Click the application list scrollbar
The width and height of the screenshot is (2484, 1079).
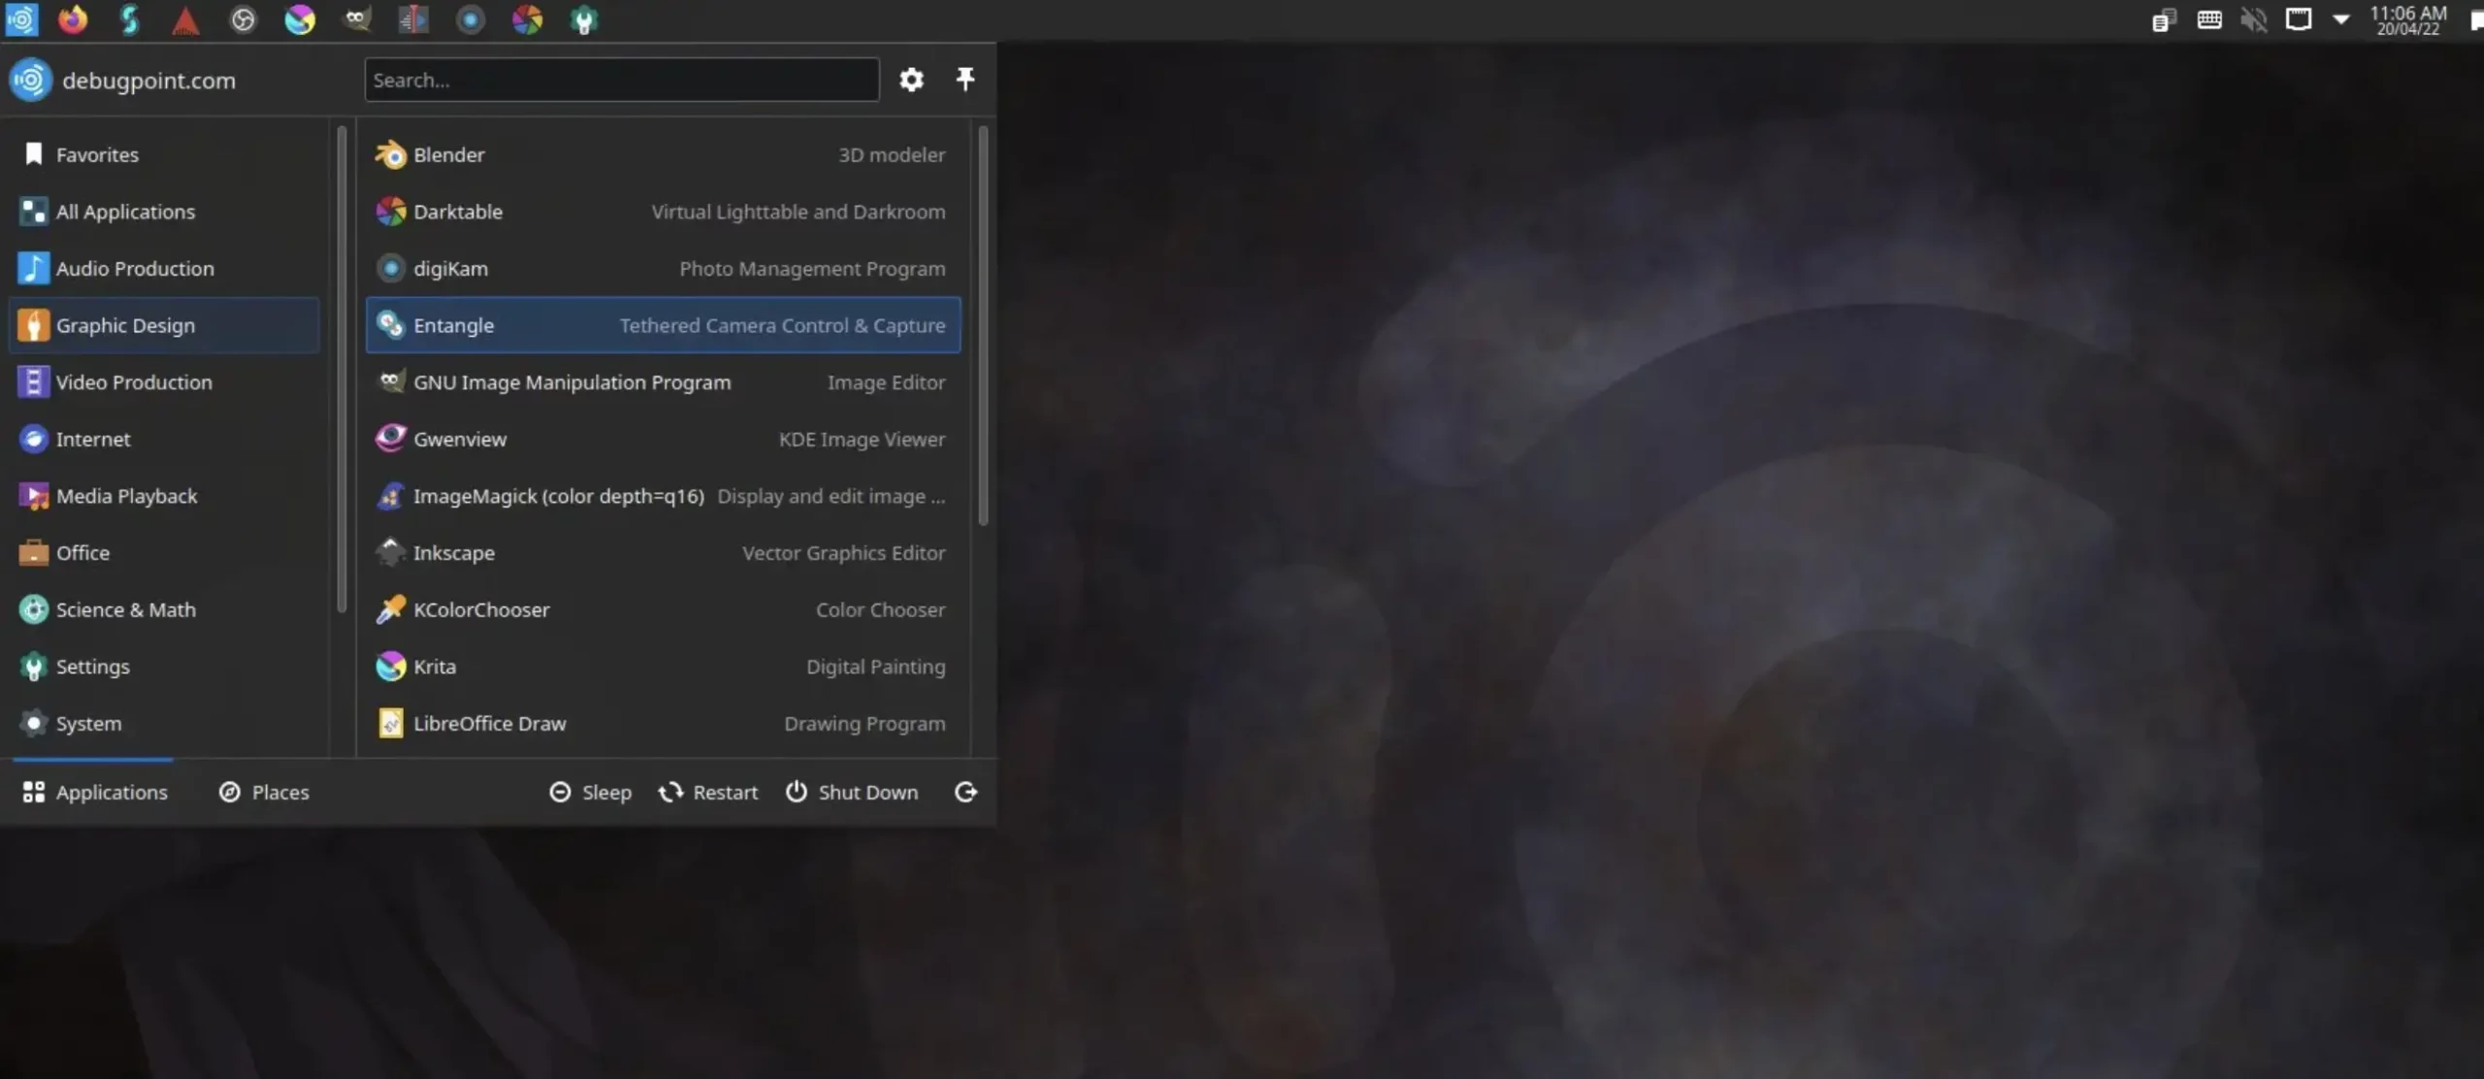click(x=983, y=325)
